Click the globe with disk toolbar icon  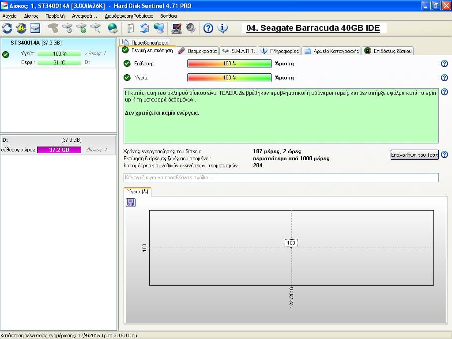[x=113, y=28]
